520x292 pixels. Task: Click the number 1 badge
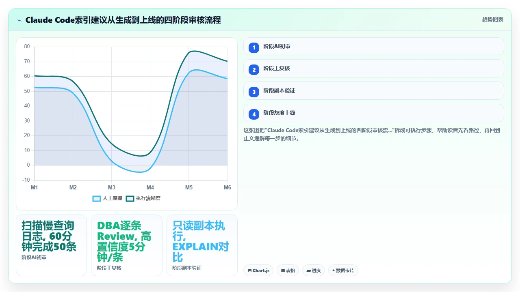coord(254,47)
